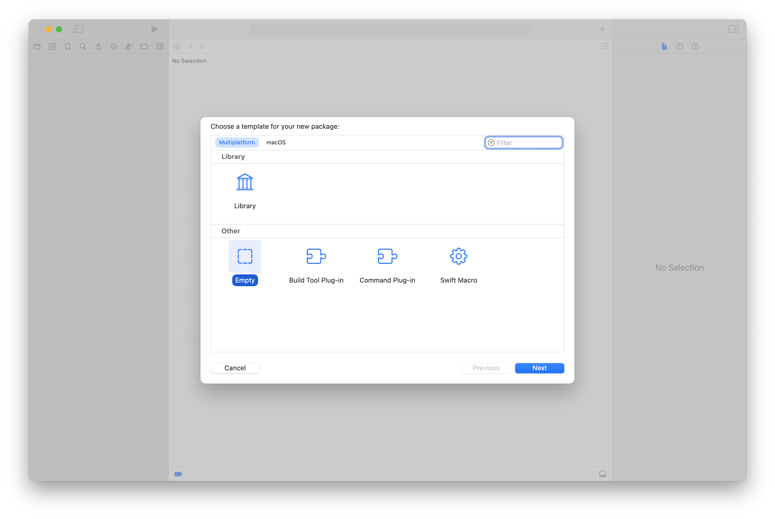The image size is (775, 519).
Task: Open the Test navigator diamond icon
Action: 114,46
